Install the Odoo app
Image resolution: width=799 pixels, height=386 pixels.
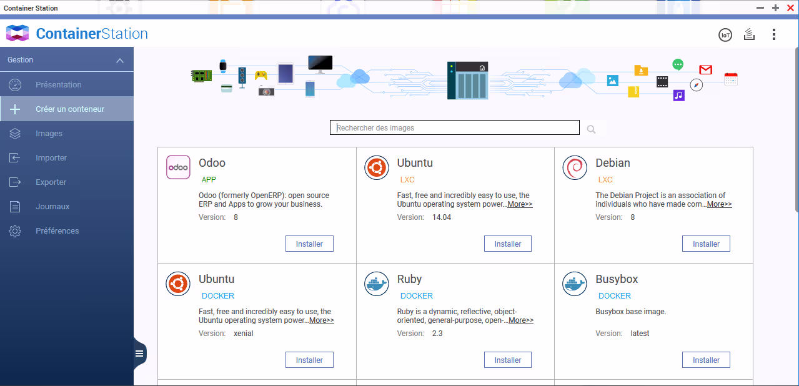pos(309,244)
